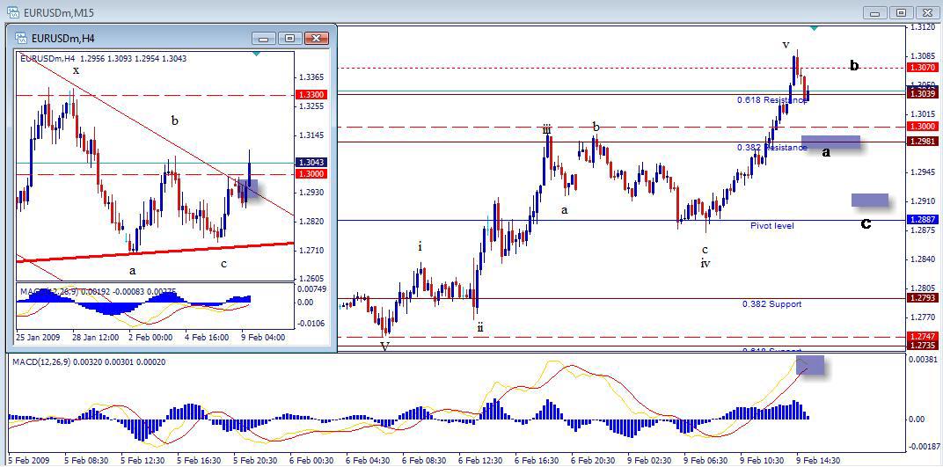
Task: Click the '5 Feb 2009' time axis label
Action: [29, 459]
